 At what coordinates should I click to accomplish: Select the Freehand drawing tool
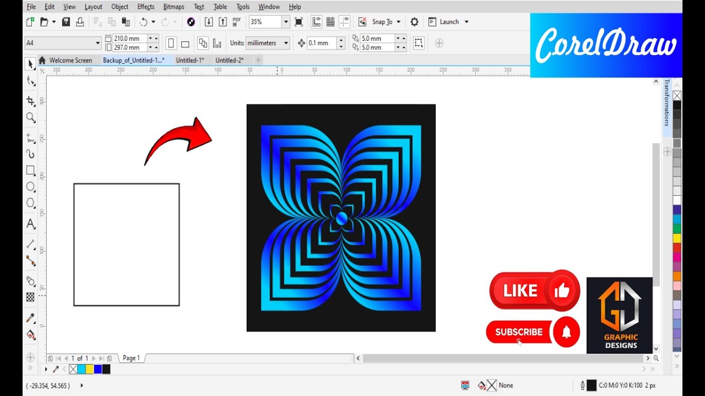click(31, 138)
